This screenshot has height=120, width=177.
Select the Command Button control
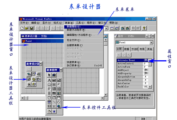point(49,84)
